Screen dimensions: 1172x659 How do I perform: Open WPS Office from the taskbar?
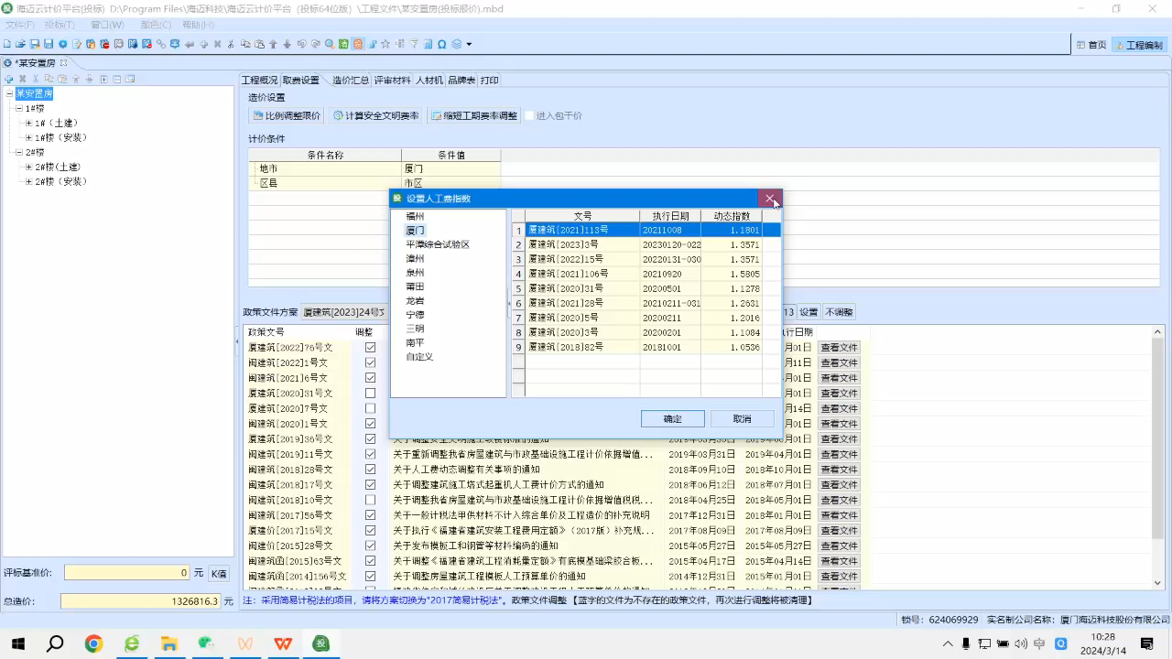(x=283, y=643)
